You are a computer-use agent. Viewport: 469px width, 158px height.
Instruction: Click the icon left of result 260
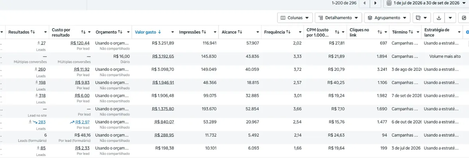click(x=36, y=69)
